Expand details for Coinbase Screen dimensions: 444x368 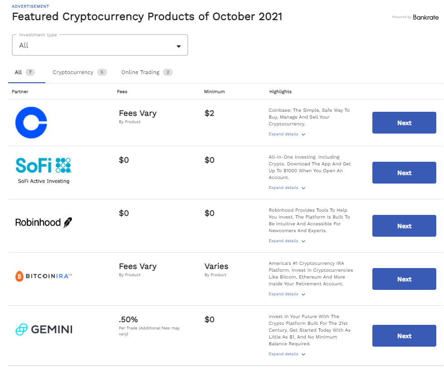tap(287, 134)
